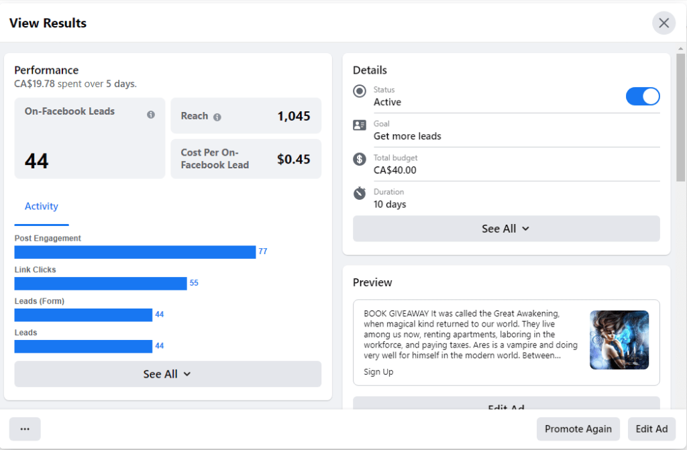
Task: Click the Goal contact card icon
Action: click(360, 125)
